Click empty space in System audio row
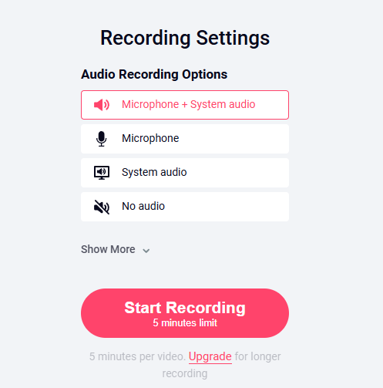 237,173
